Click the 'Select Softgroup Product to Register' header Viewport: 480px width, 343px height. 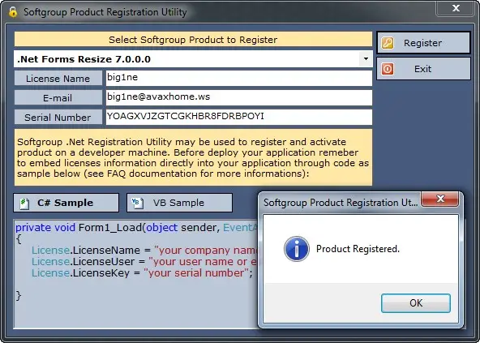tap(193, 40)
